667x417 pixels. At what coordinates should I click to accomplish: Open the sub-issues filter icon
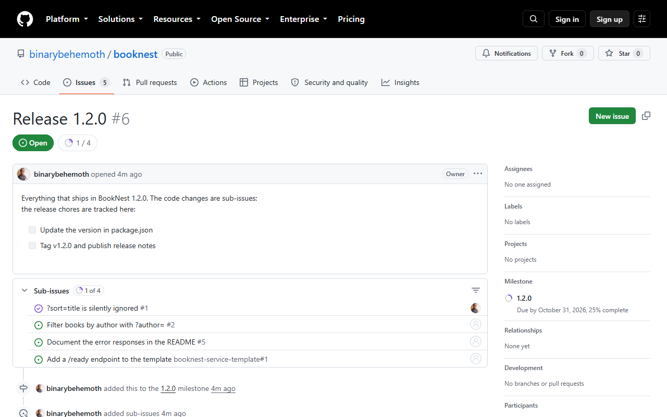tap(476, 290)
